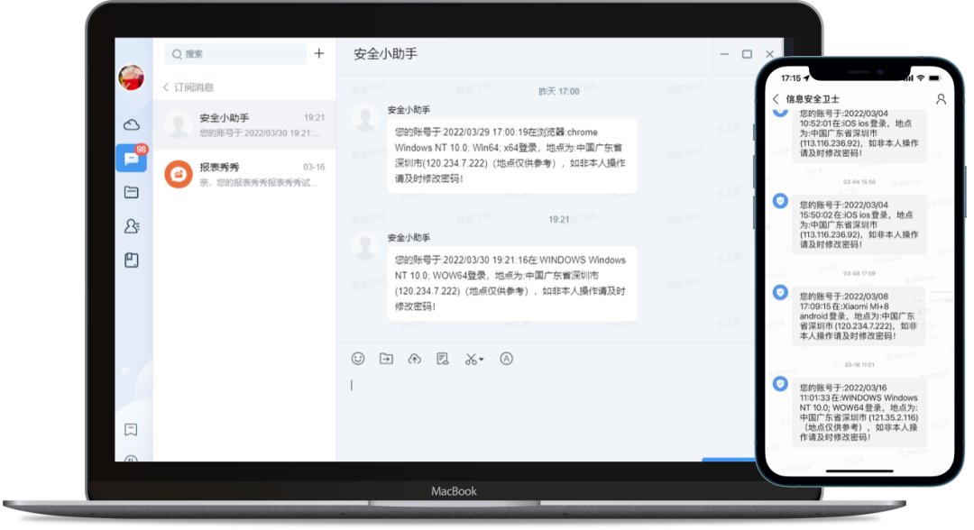
Task: Close the chat window
Action: 769,55
